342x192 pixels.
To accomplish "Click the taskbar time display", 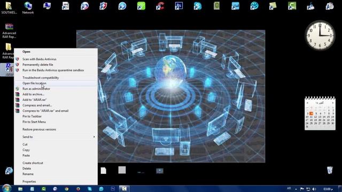I will (x=328, y=189).
